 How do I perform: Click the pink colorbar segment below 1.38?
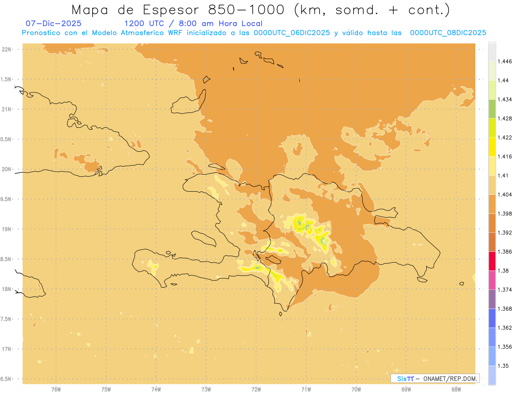[x=492, y=280]
